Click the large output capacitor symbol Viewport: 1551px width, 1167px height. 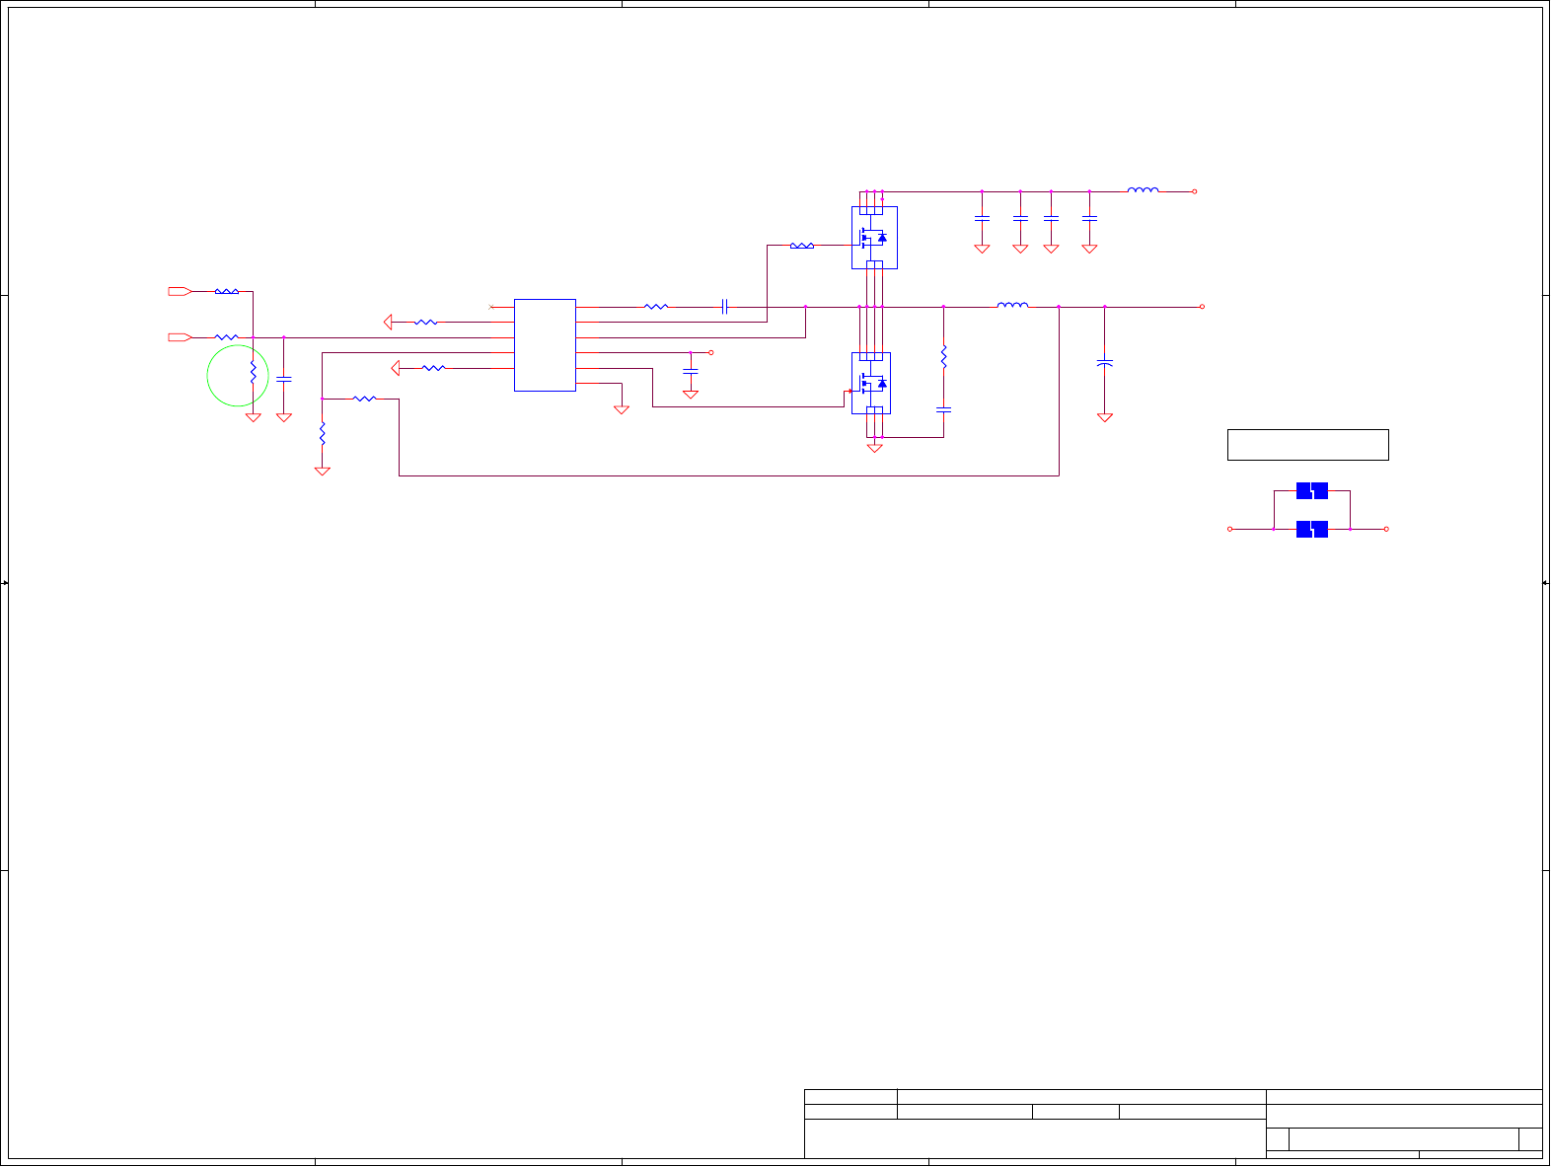click(x=1105, y=364)
